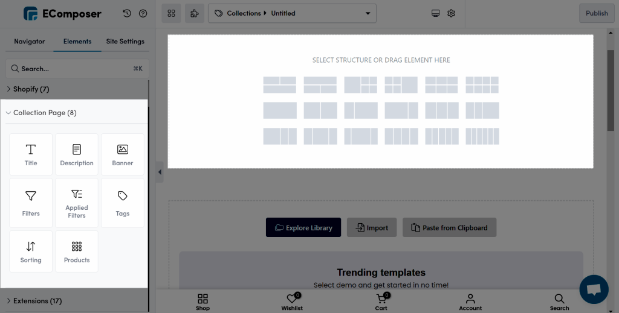Choose the two-columns-over-full-row structure
The height and width of the screenshot is (313, 619).
click(x=280, y=84)
